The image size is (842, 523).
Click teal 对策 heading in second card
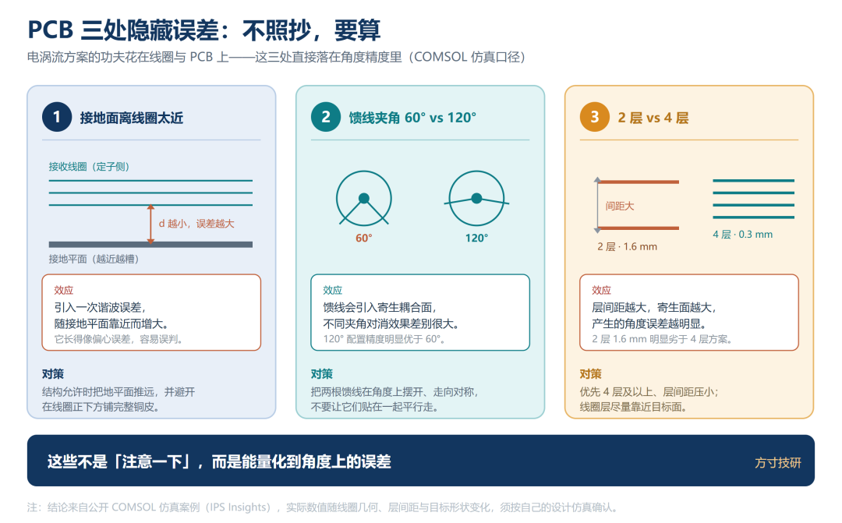coord(322,373)
